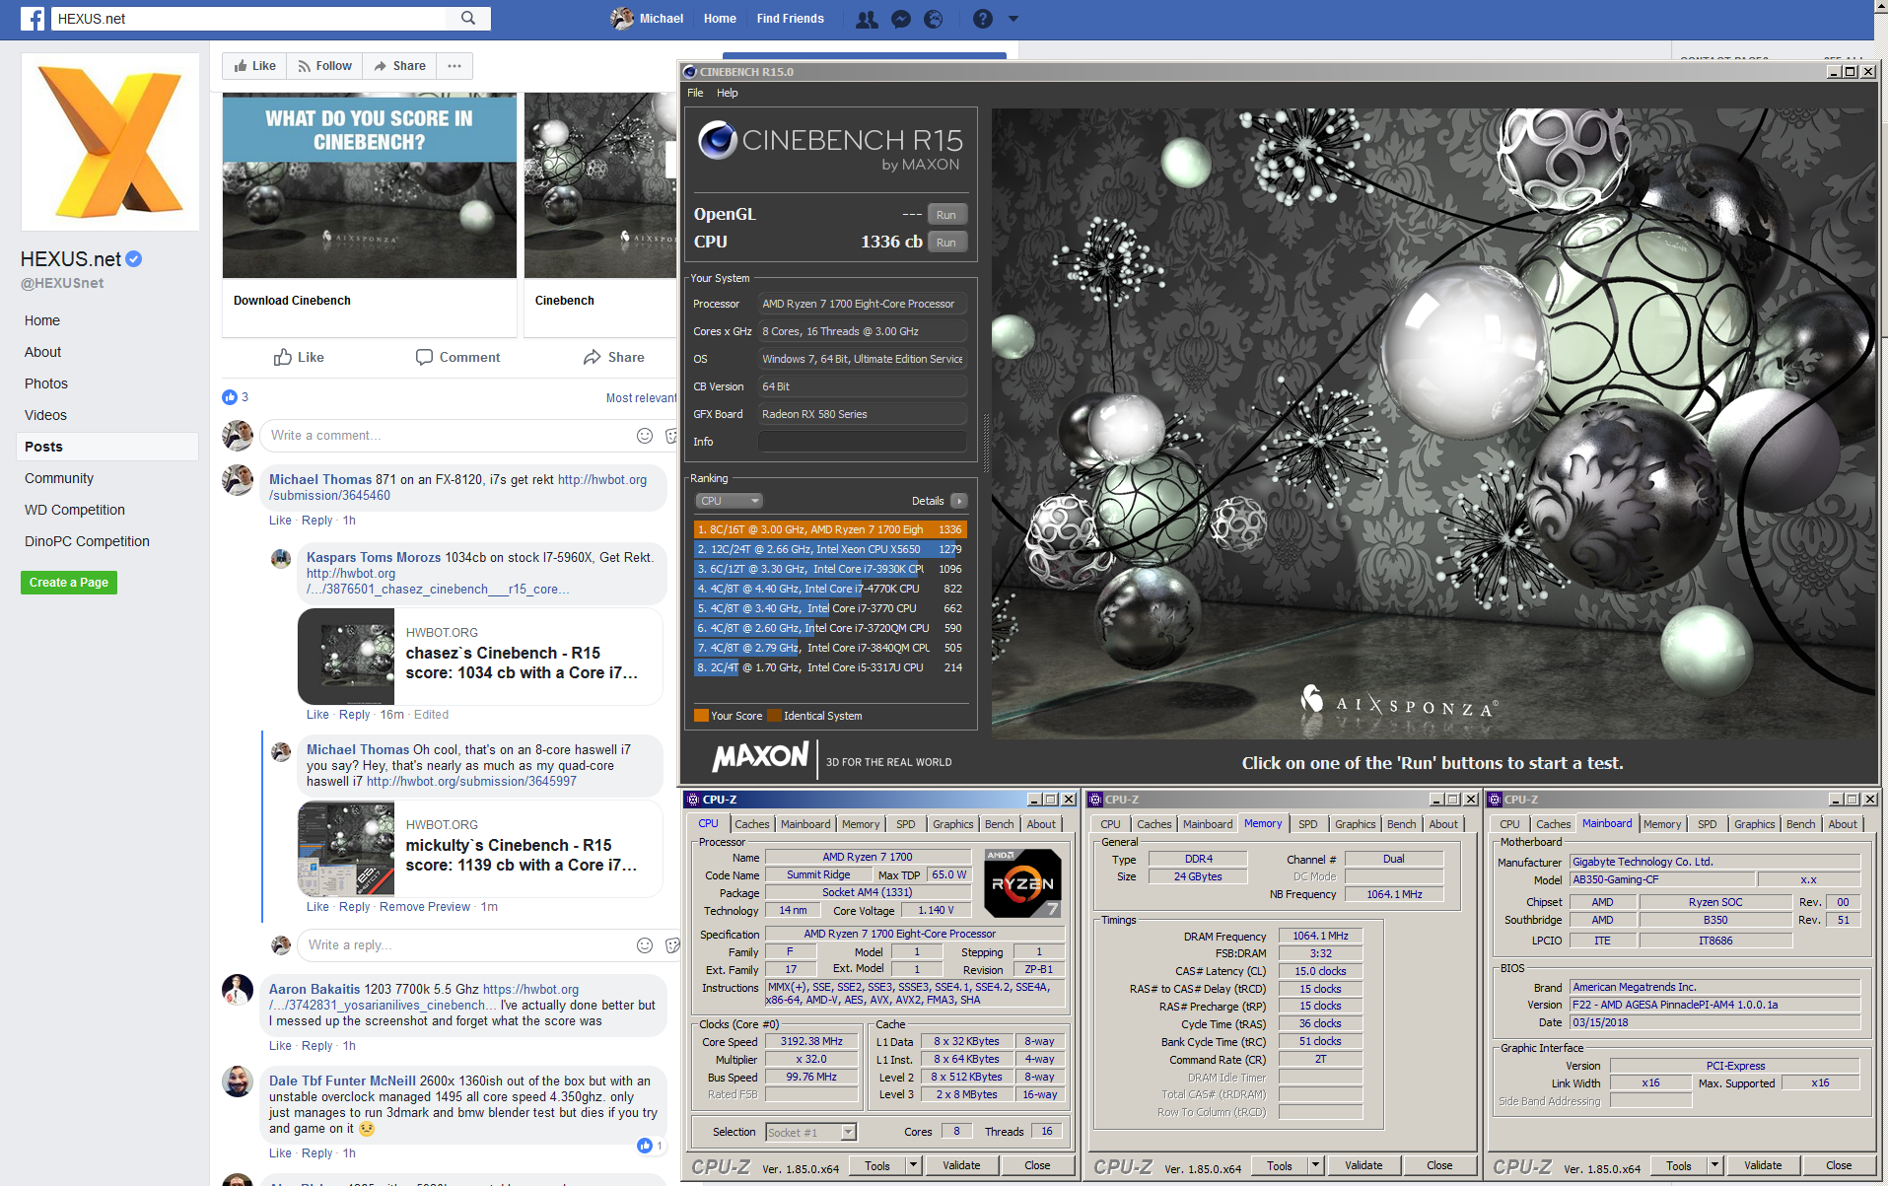This screenshot has height=1186, width=1888.
Task: Click like reaction on Dale's comment
Action: (x=645, y=1146)
